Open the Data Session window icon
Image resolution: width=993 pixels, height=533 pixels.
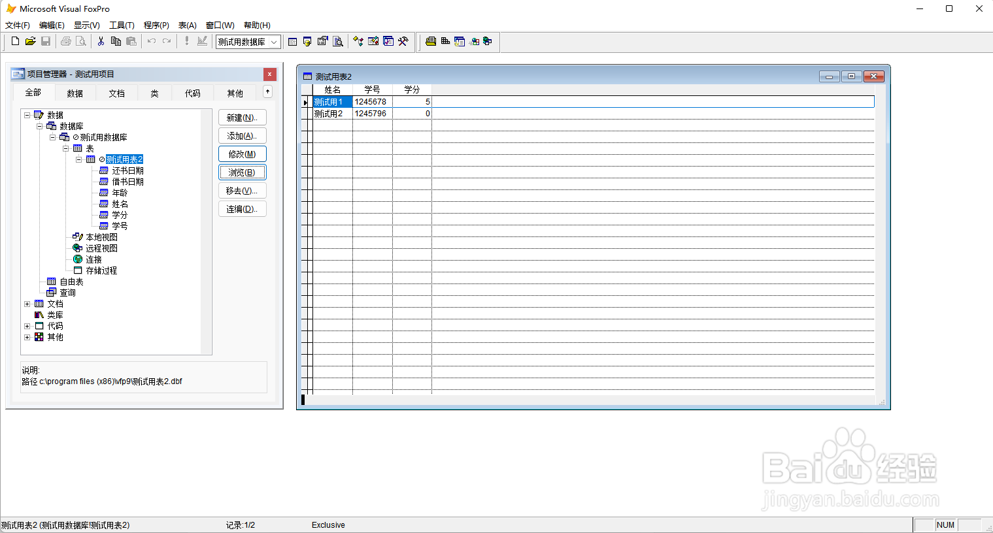[307, 42]
